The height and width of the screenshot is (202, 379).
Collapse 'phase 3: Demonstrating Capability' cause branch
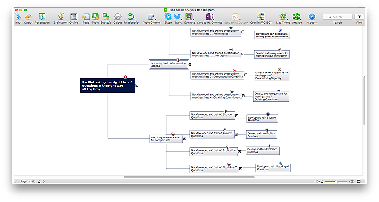point(246,75)
